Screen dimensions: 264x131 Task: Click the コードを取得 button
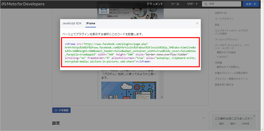pyautogui.click(x=61, y=110)
